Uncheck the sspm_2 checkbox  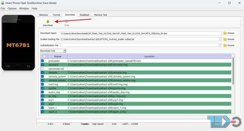pyautogui.click(x=42, y=112)
